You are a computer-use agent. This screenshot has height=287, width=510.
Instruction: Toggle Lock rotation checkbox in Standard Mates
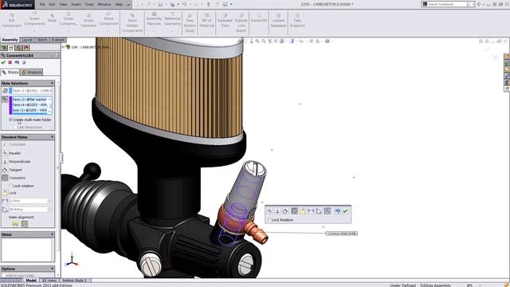(10, 186)
